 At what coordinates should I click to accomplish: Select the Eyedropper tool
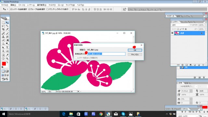(x=7, y=55)
